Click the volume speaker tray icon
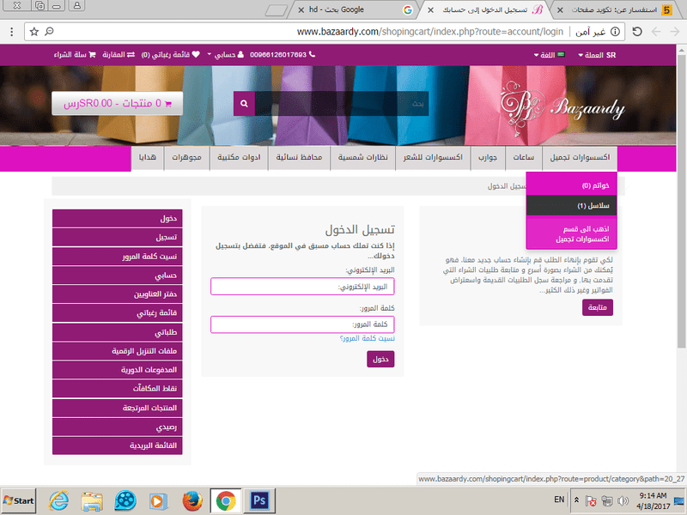 tap(623, 500)
